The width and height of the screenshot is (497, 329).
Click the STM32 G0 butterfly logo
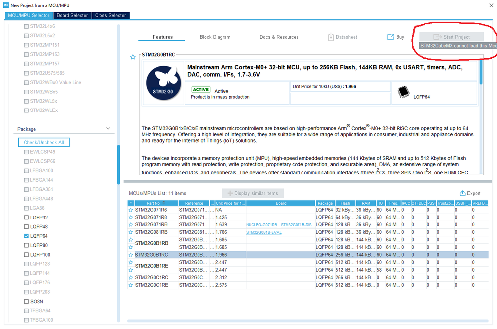tap(164, 83)
